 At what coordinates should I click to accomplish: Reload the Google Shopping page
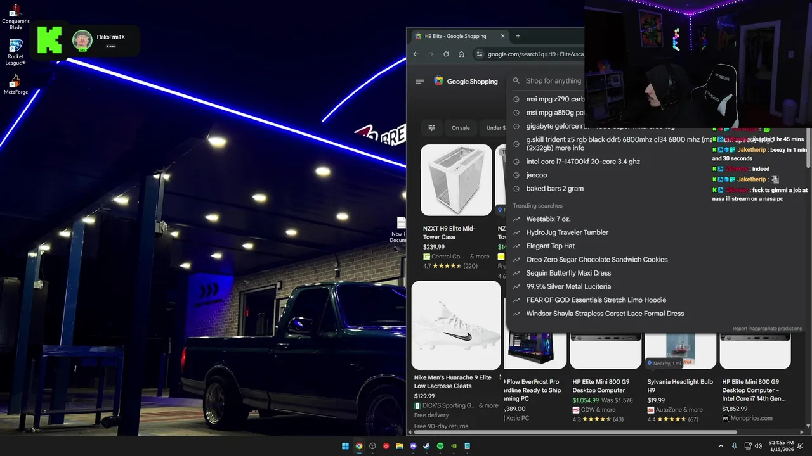tap(446, 54)
